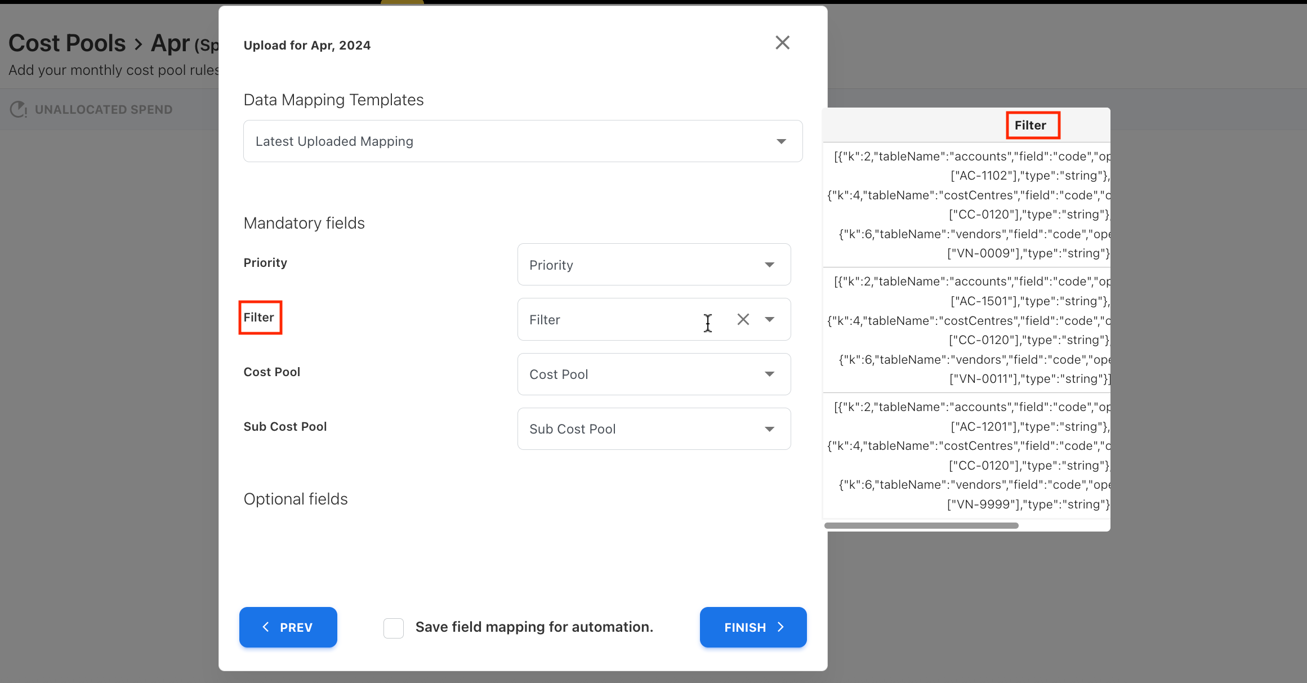Click the Unallocated Spend icon
Screen dimensions: 1307x683
click(x=19, y=109)
